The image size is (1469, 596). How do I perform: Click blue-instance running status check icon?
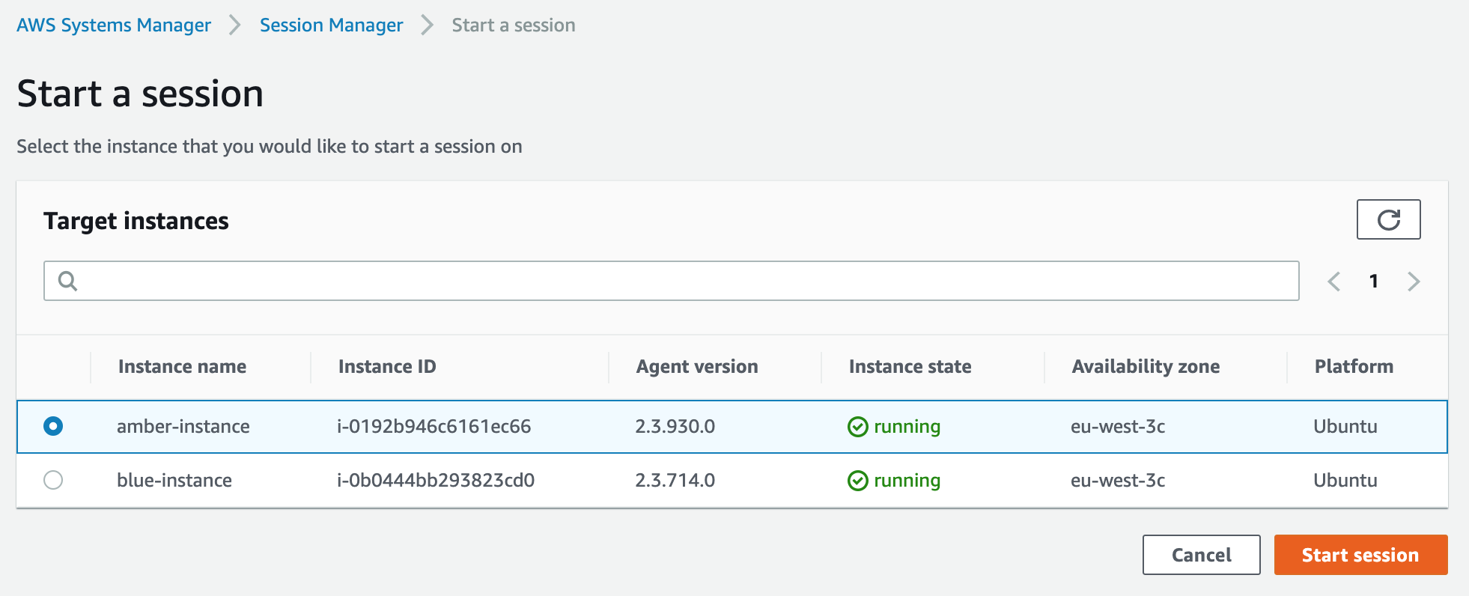click(x=857, y=481)
